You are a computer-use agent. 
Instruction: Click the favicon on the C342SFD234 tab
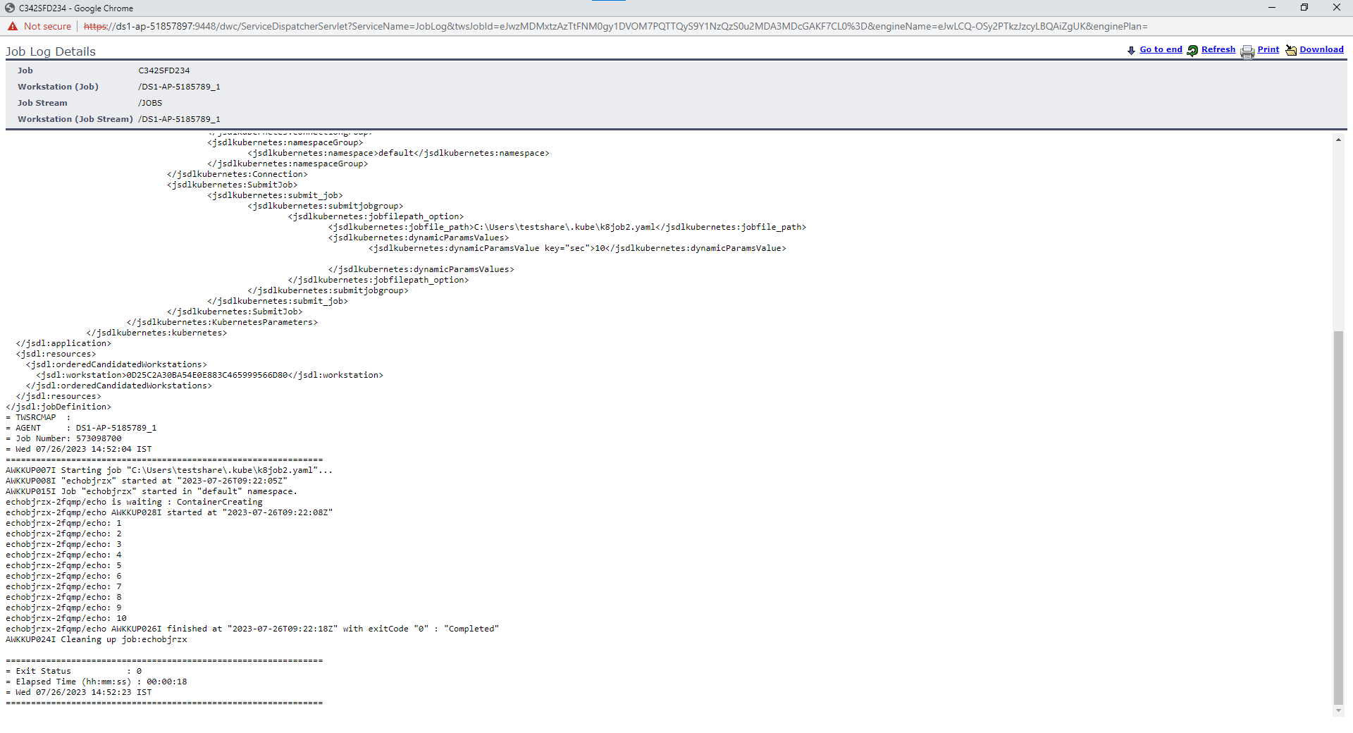8,8
